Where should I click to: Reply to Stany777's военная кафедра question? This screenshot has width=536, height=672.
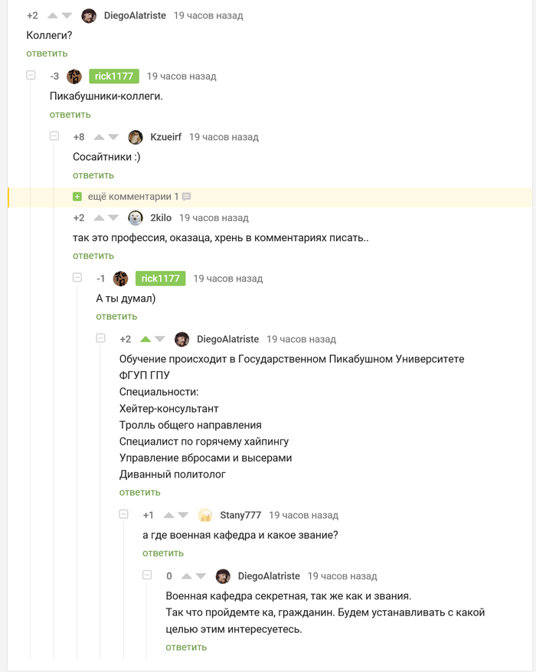point(163,553)
